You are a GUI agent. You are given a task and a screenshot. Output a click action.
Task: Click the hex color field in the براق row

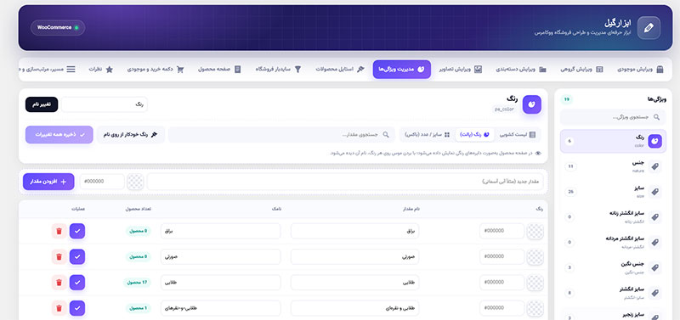point(501,231)
